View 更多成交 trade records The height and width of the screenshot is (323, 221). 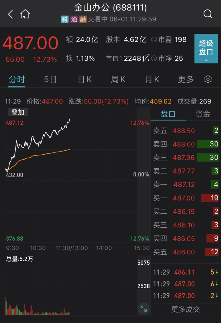click(186, 309)
